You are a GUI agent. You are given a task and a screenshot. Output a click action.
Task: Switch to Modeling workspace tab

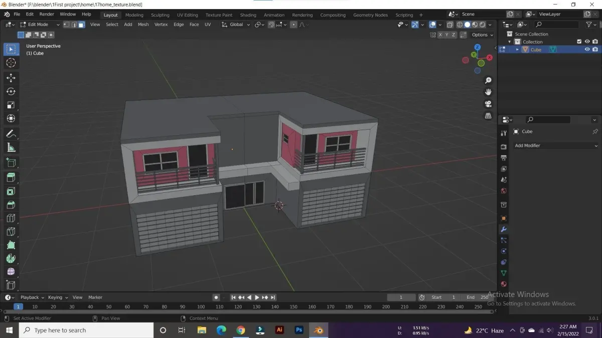(x=134, y=15)
